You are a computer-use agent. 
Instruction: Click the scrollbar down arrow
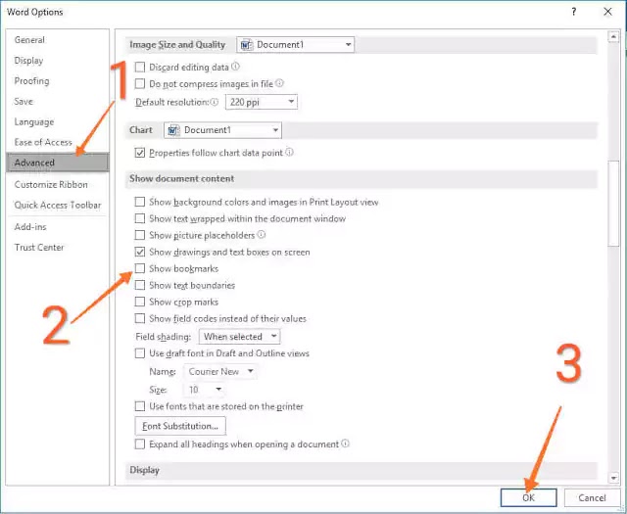(x=613, y=477)
